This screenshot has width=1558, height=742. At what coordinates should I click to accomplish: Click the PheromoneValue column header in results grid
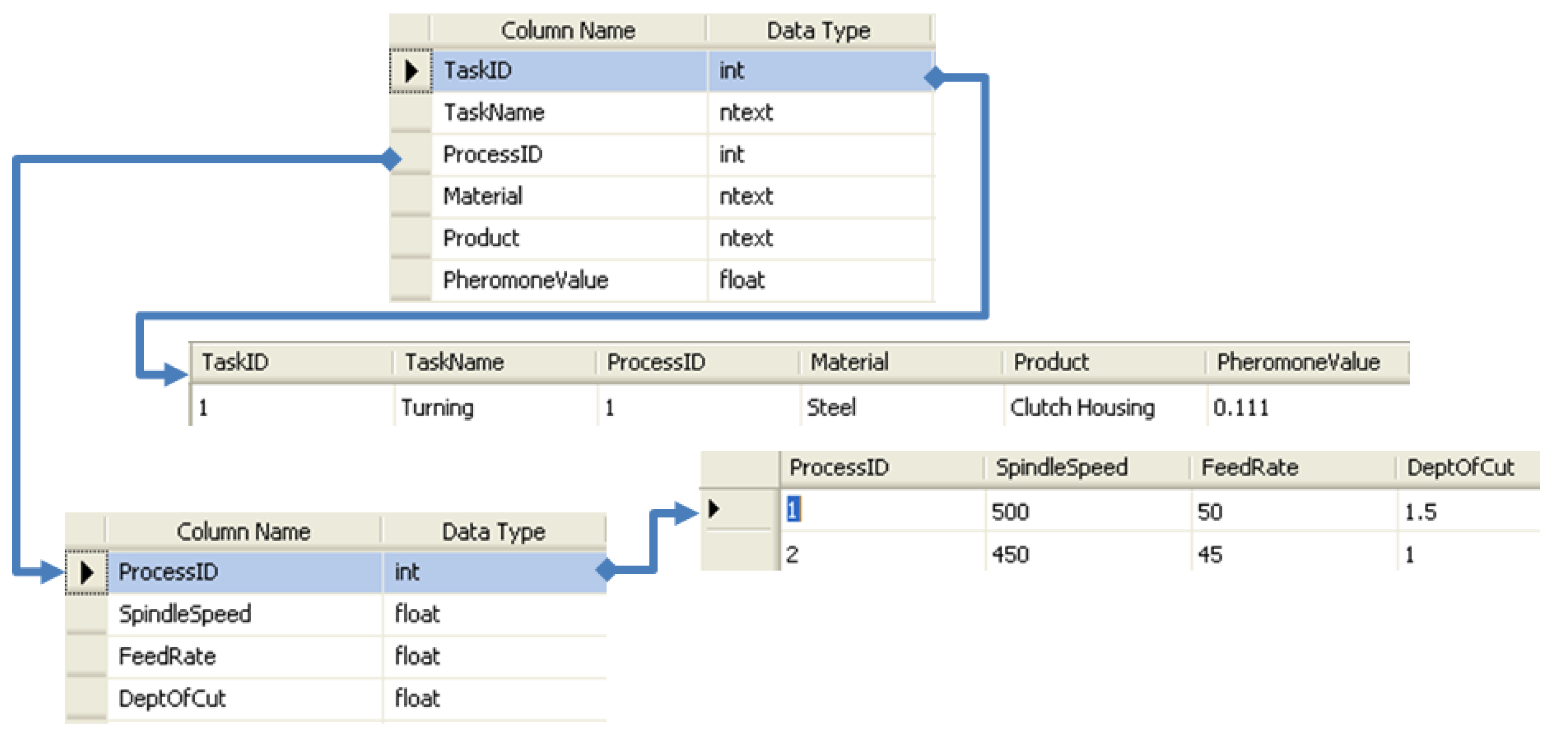tap(1298, 362)
